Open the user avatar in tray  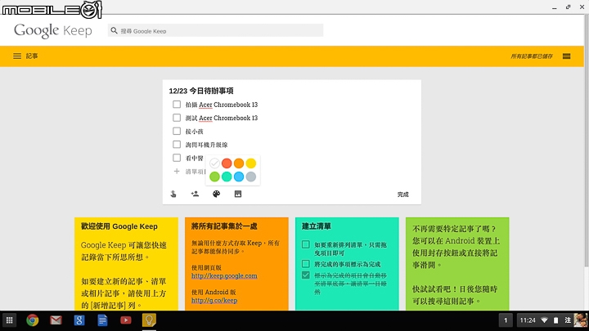580,320
